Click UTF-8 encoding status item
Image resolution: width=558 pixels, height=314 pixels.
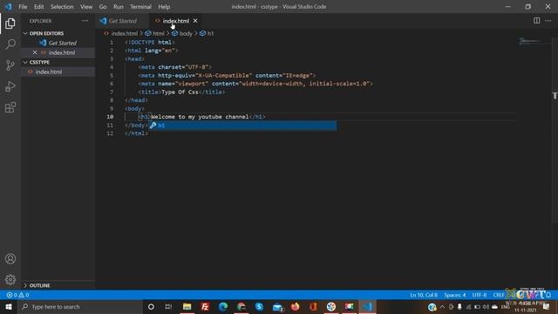480,295
